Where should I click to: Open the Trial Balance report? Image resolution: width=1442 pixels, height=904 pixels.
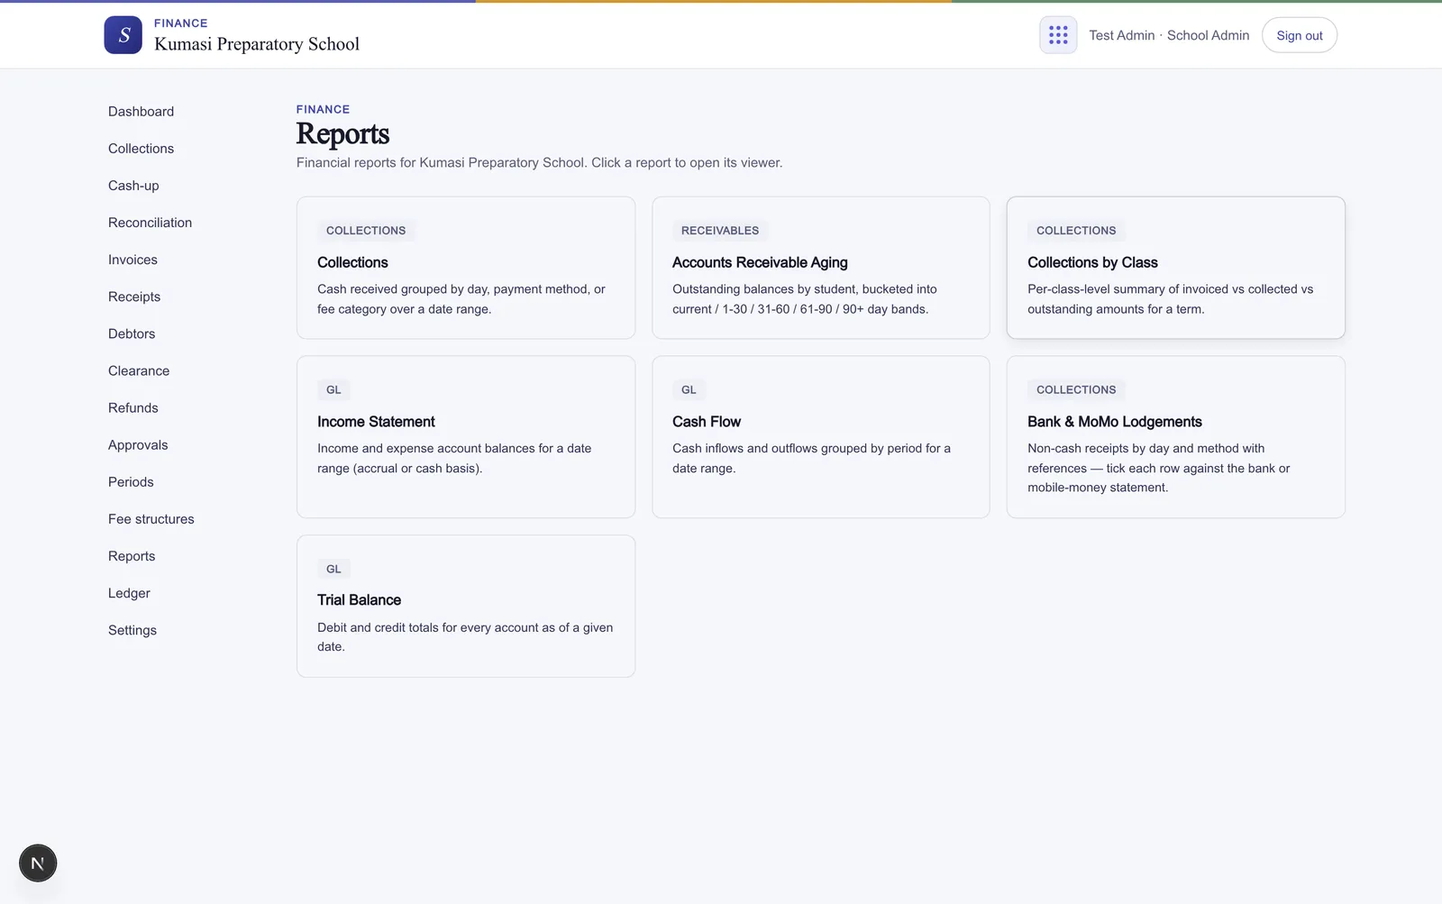(466, 607)
